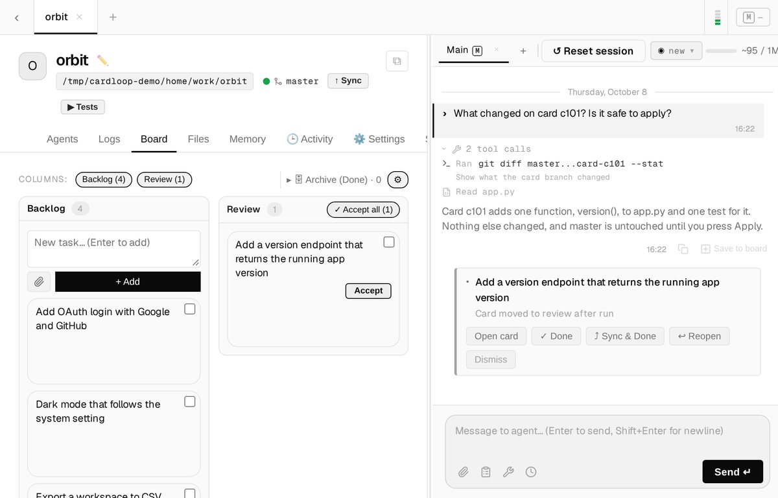778x498 pixels.
Task: Click the O project avatar
Action: [x=32, y=66]
